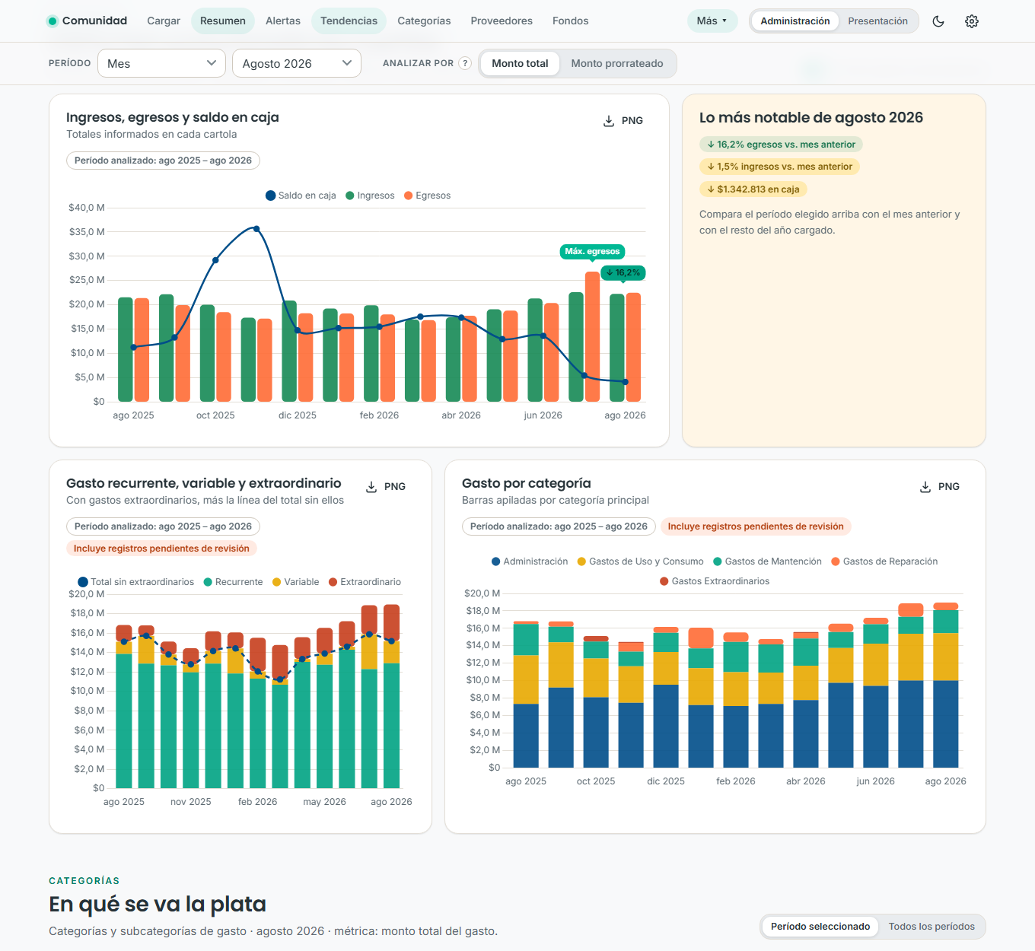The width and height of the screenshot is (1035, 951).
Task: Open the Agosto 2026 month dropdown
Action: point(297,63)
